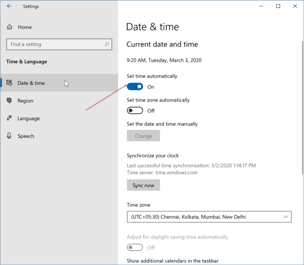Screen dimensions: 304x265
Task: Click the back arrow in Settings
Action: click(9, 6)
